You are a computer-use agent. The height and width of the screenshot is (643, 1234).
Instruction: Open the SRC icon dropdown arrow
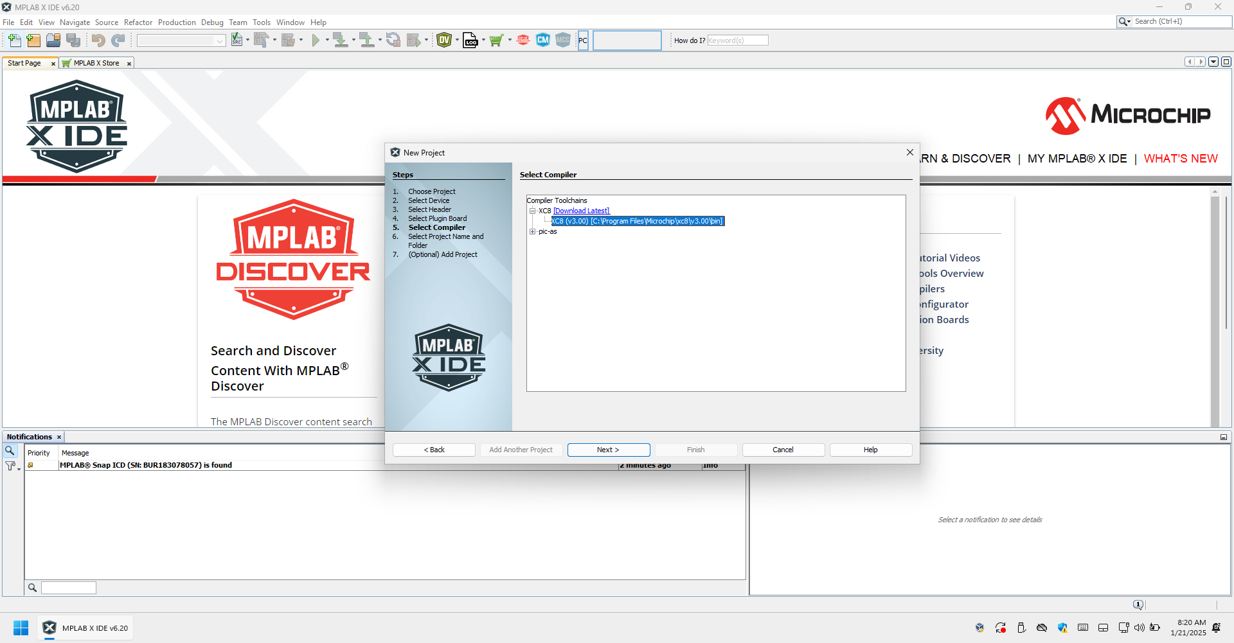[x=248, y=40]
